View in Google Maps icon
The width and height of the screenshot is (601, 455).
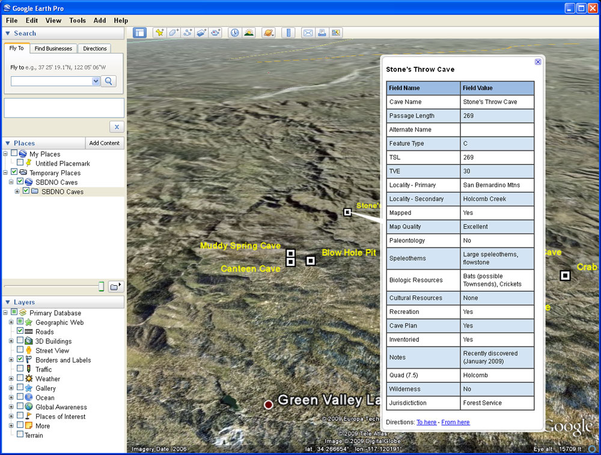[x=336, y=33]
